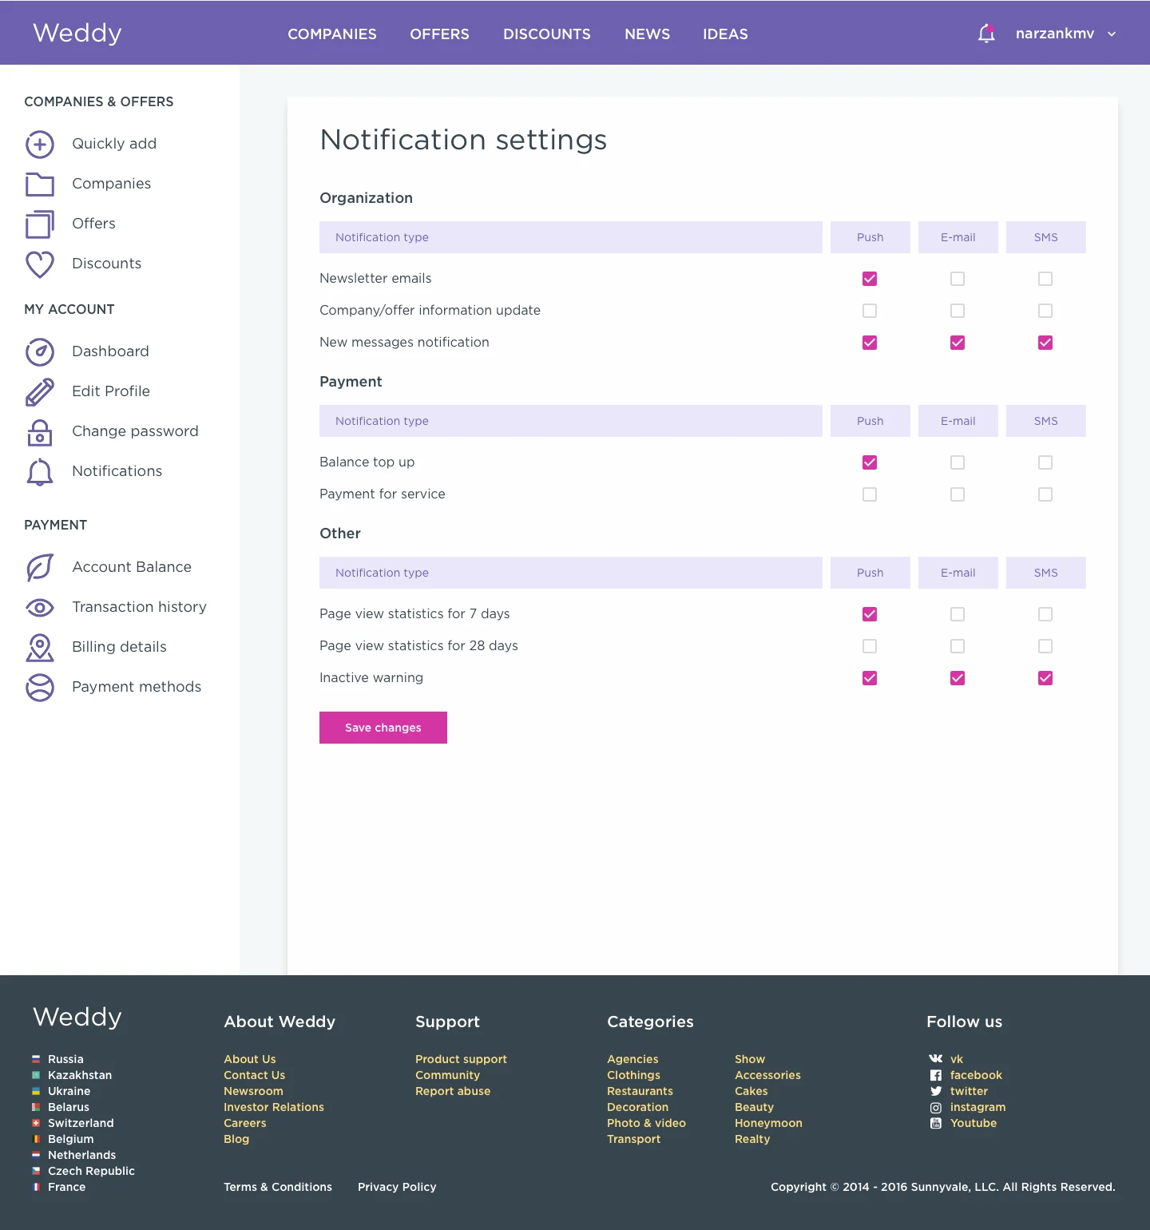
Task: Enable SMS for Payment for service
Action: point(1045,494)
